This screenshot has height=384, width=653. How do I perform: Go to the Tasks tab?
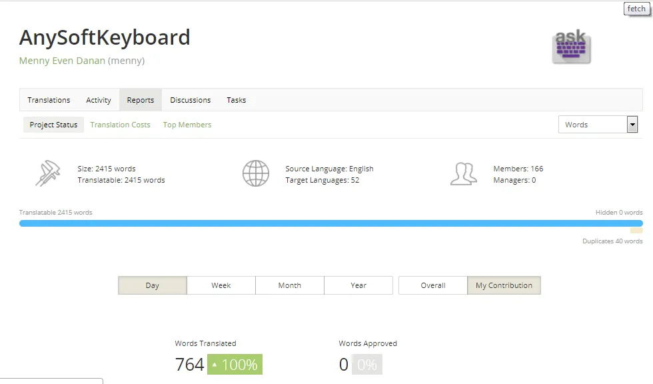236,100
